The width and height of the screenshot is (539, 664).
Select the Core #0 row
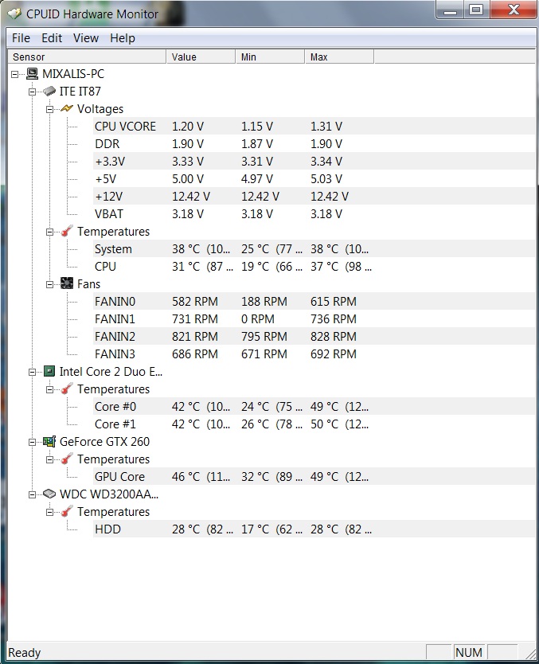pyautogui.click(x=314, y=407)
